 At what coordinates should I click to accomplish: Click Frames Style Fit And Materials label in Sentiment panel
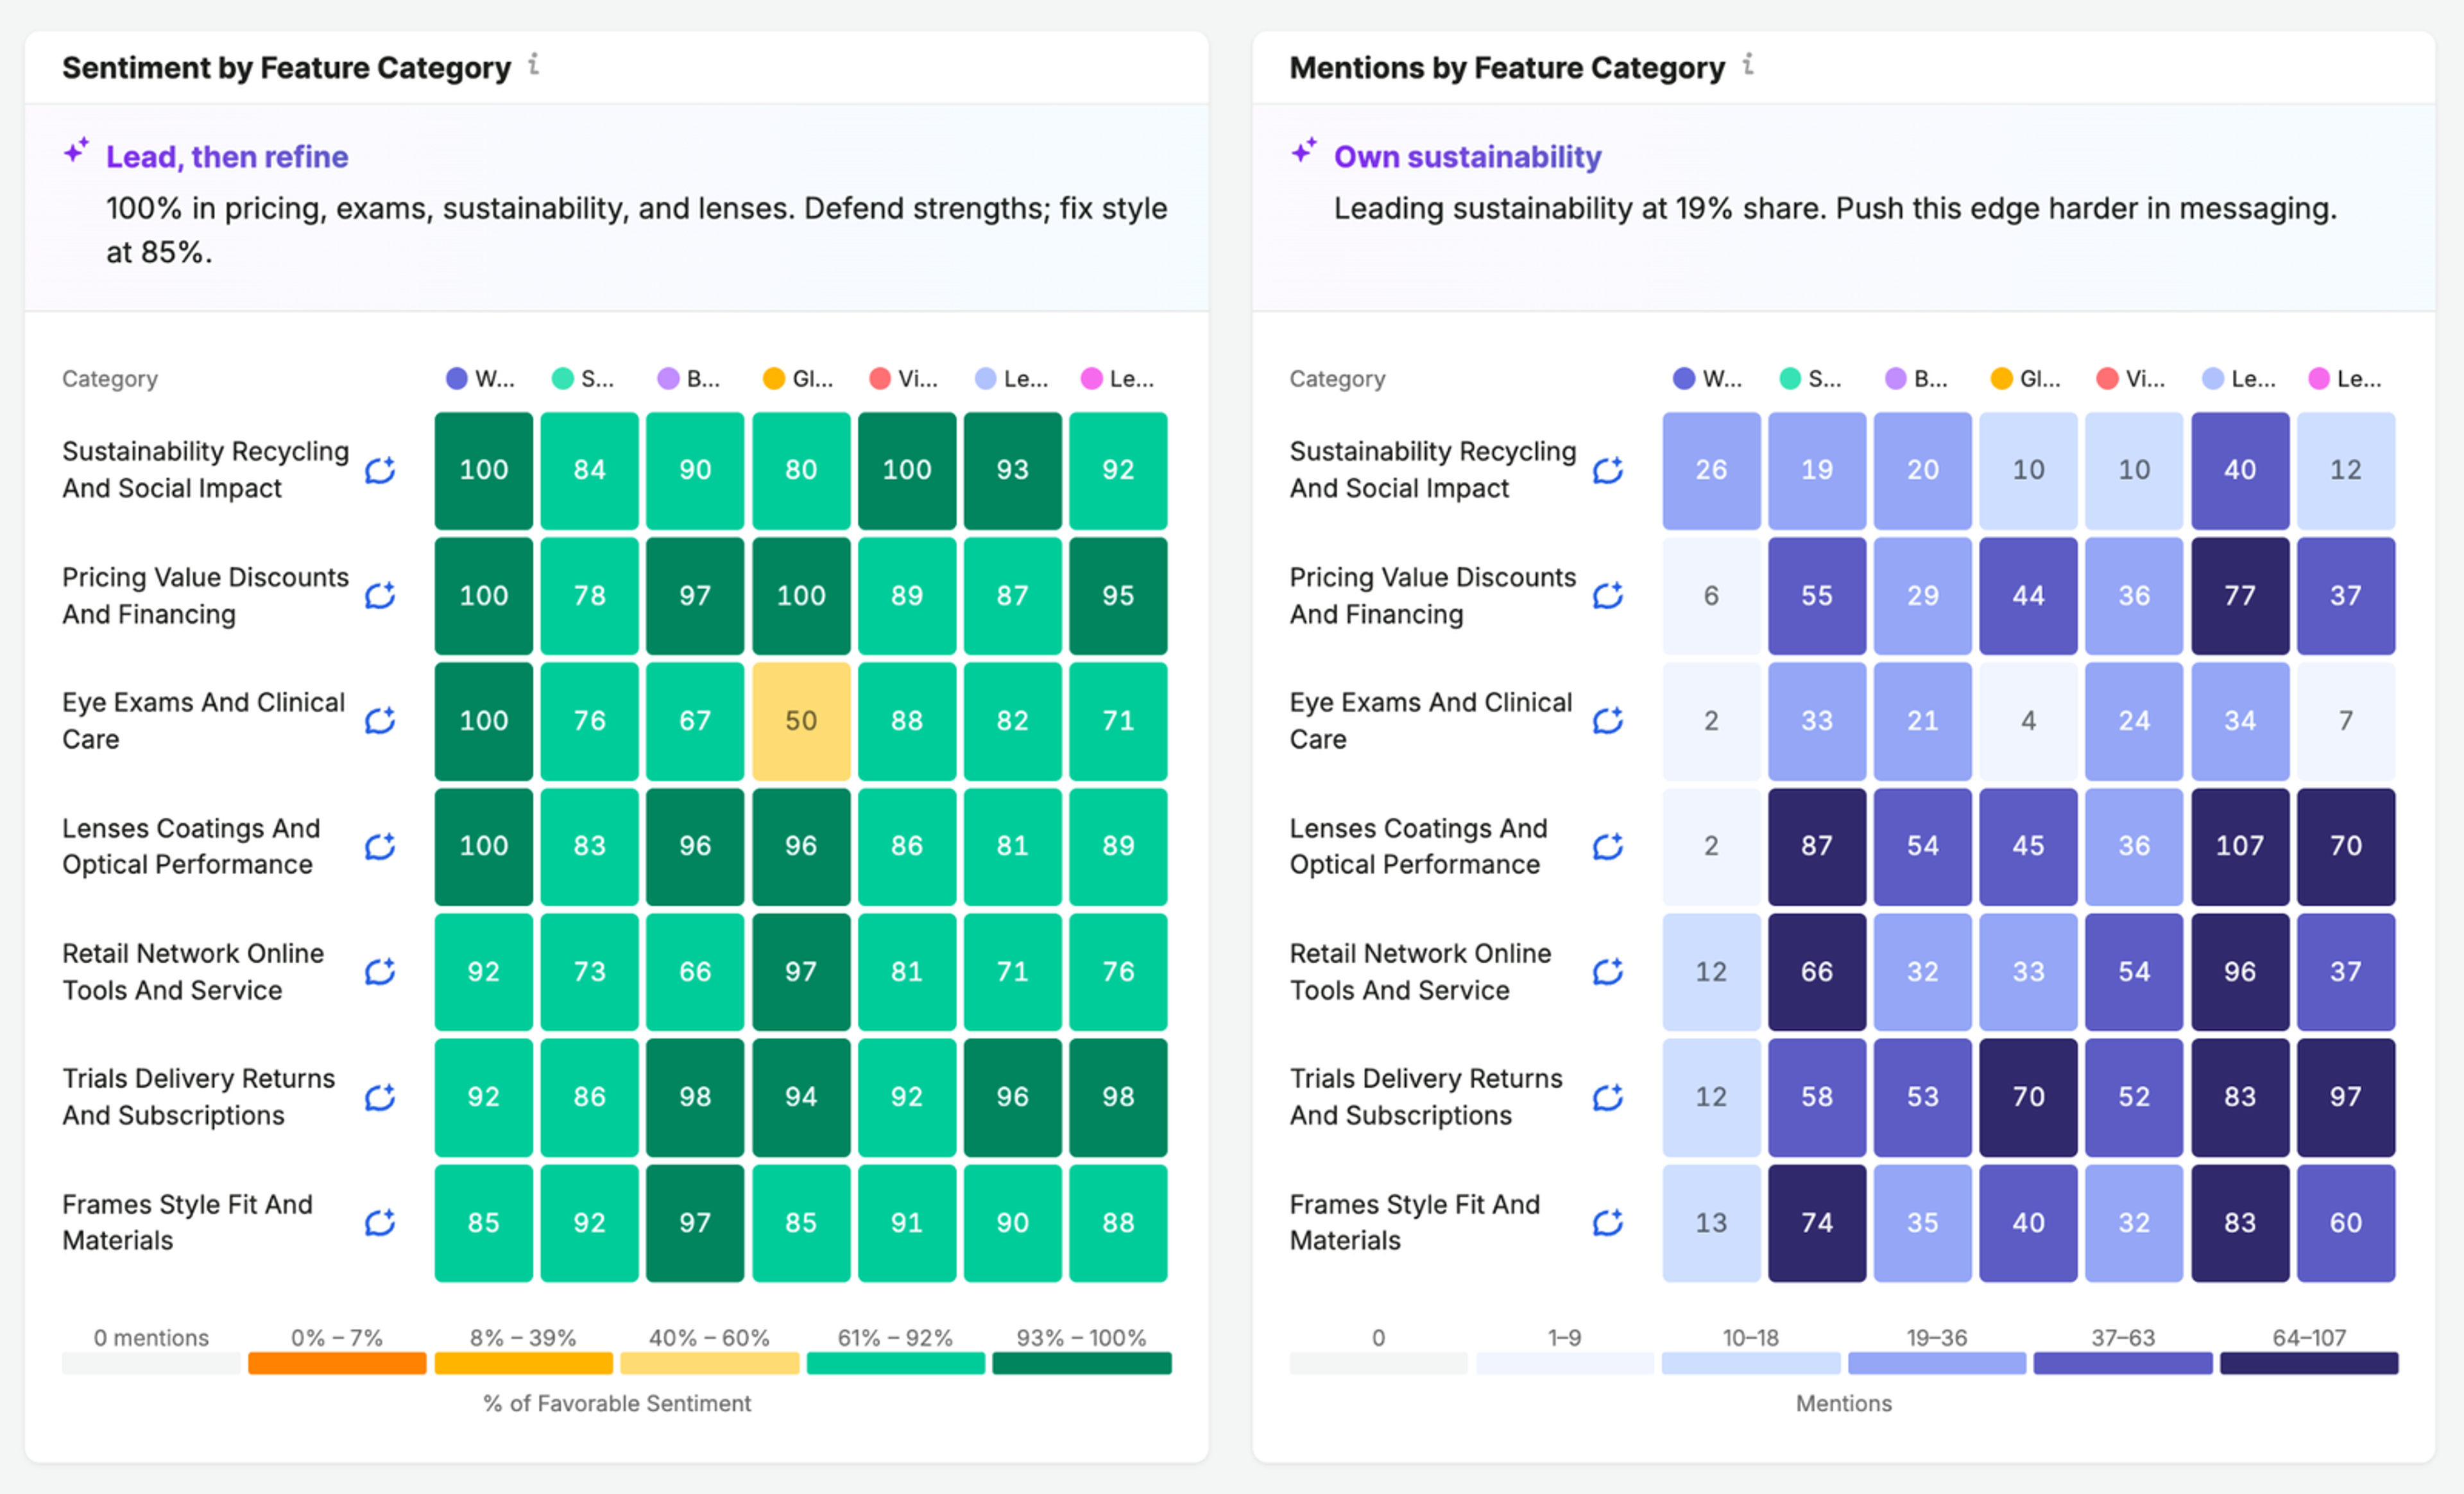click(188, 1222)
